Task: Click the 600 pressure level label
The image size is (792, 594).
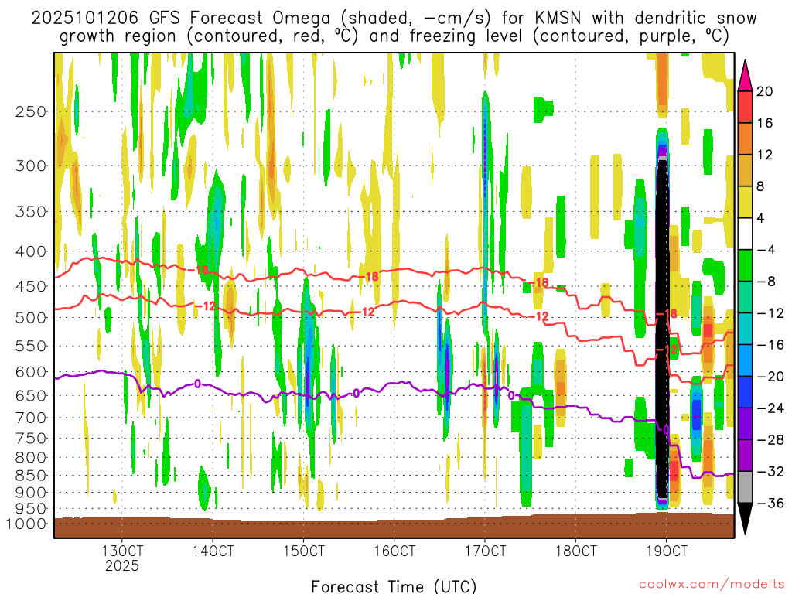Action: click(x=31, y=372)
